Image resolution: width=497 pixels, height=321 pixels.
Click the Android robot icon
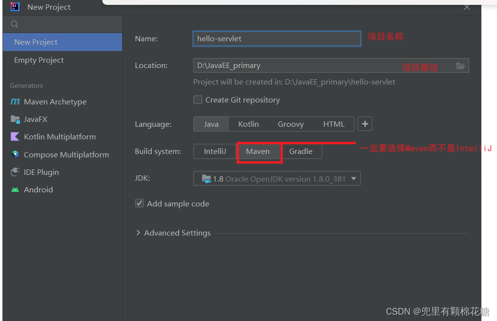[15, 189]
